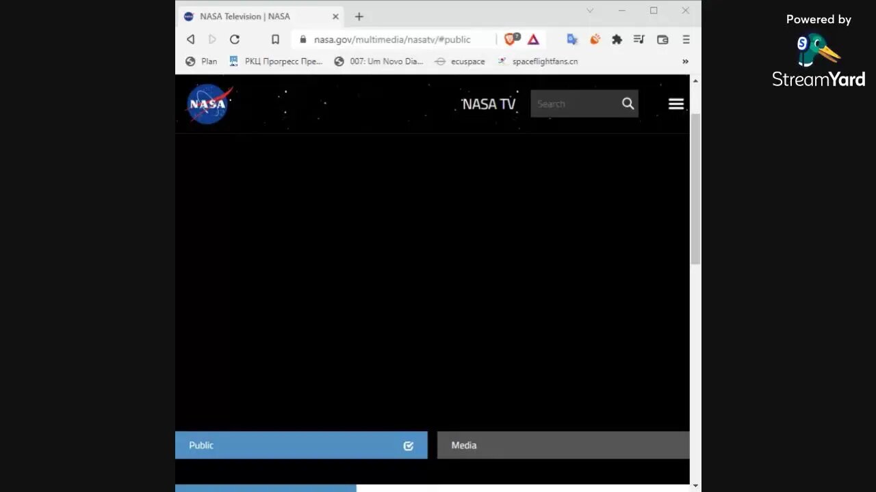876x492 pixels.
Task: Open the tab search dropdown arrow
Action: coord(590,10)
